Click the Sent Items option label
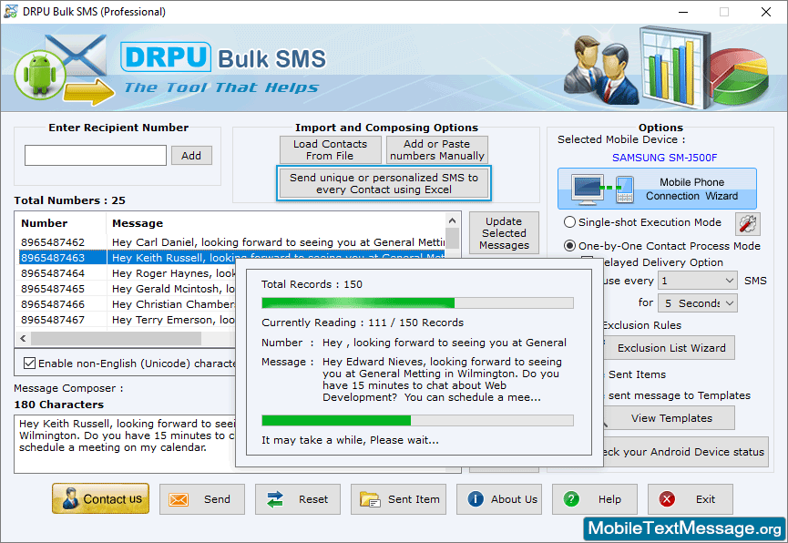 click(637, 374)
